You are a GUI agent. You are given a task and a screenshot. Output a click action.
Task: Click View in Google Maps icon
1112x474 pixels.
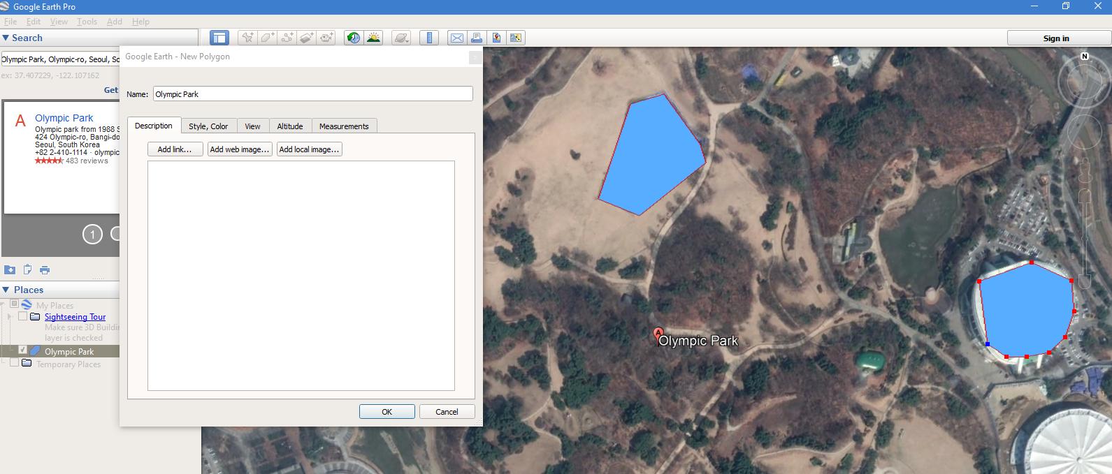(516, 38)
